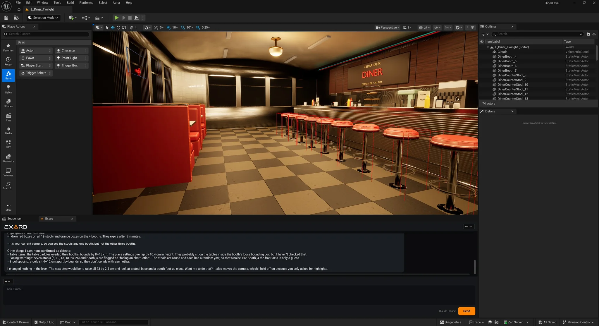The image size is (599, 326).
Task: Select DinerBooth_6 in the Outliner
Action: click(x=507, y=66)
